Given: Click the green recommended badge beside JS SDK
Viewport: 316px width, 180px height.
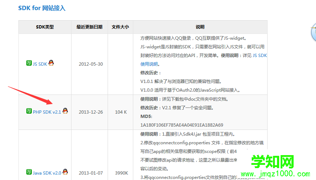Looking at the screenshot, I should 29,63.
